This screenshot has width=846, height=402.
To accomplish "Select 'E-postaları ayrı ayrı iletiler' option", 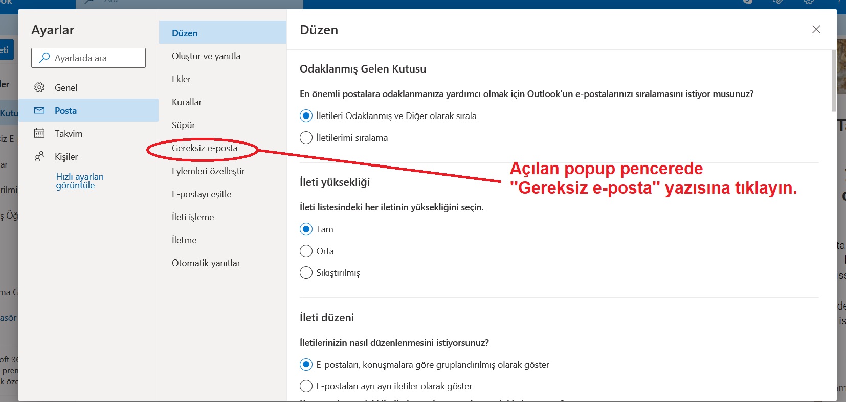I will (306, 386).
